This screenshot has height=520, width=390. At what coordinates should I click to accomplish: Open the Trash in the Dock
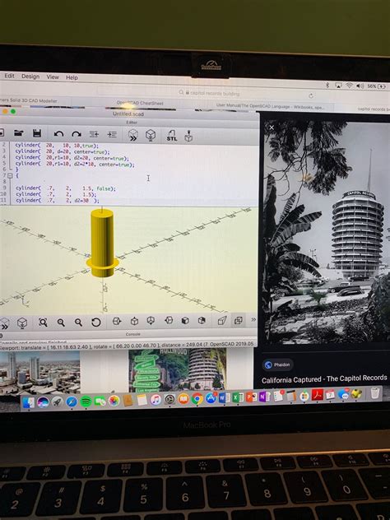click(375, 393)
